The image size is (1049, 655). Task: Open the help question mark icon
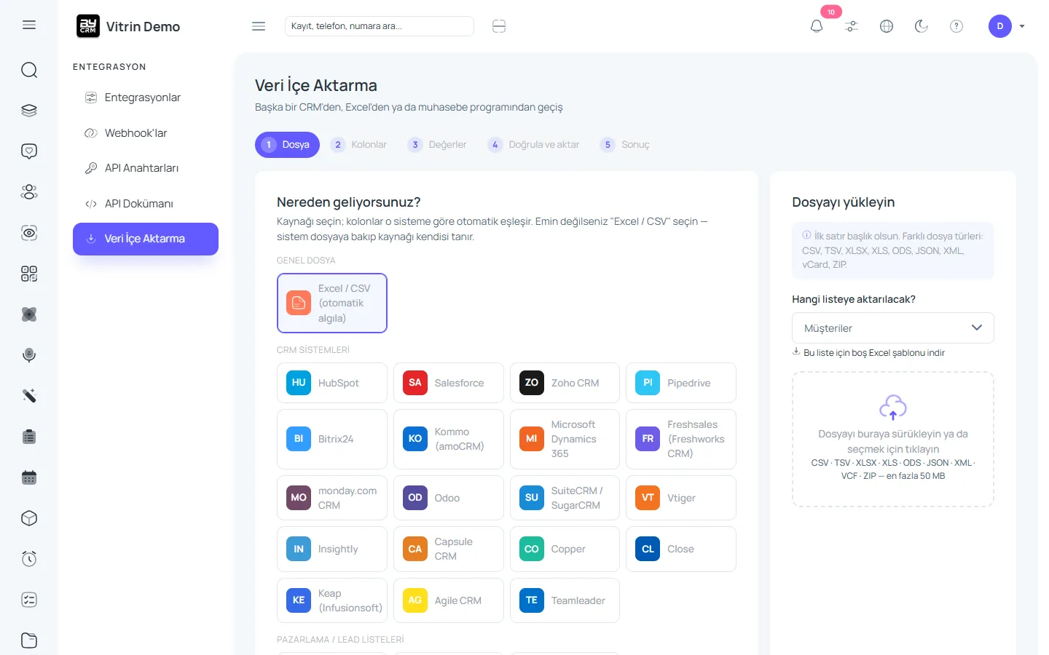coord(956,26)
